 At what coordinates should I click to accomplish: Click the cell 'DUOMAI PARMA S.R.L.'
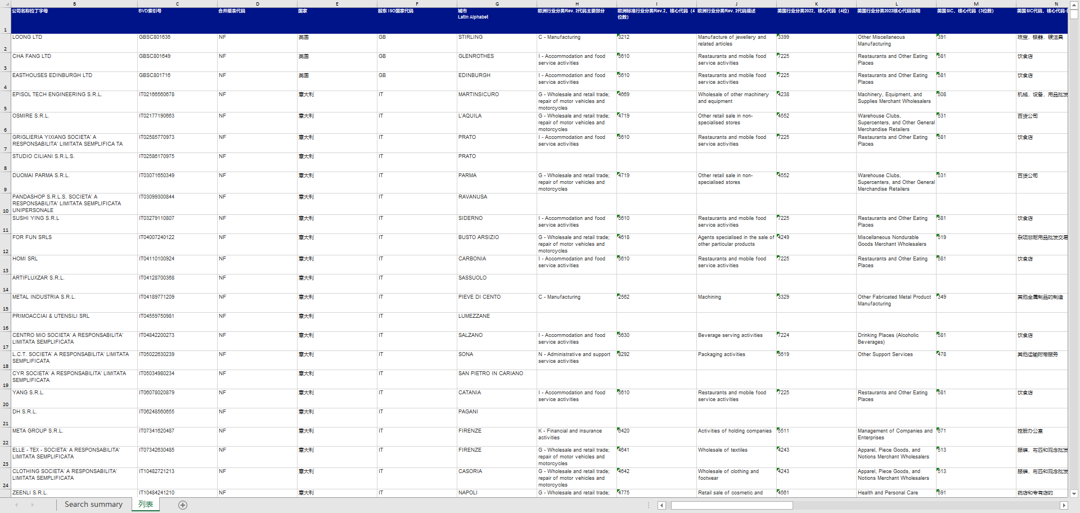point(74,183)
